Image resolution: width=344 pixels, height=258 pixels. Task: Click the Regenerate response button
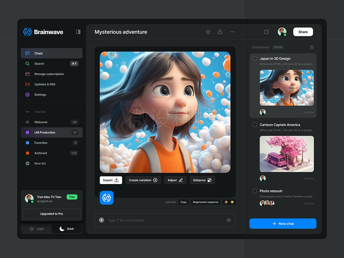[205, 202]
